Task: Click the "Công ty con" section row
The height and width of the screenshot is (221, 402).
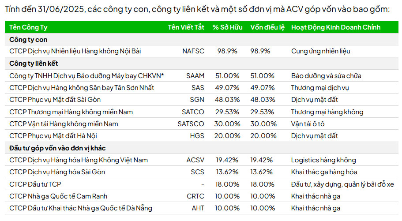Action: [28, 39]
